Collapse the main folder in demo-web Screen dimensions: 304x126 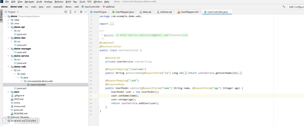point(15,74)
